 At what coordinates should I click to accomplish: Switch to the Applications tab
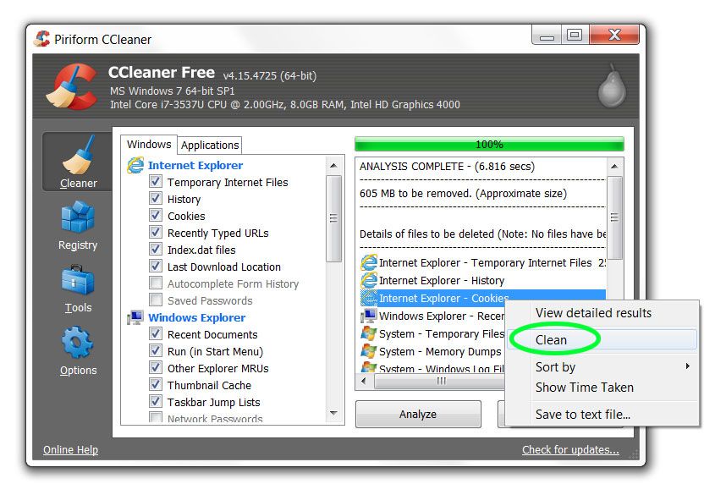click(209, 145)
